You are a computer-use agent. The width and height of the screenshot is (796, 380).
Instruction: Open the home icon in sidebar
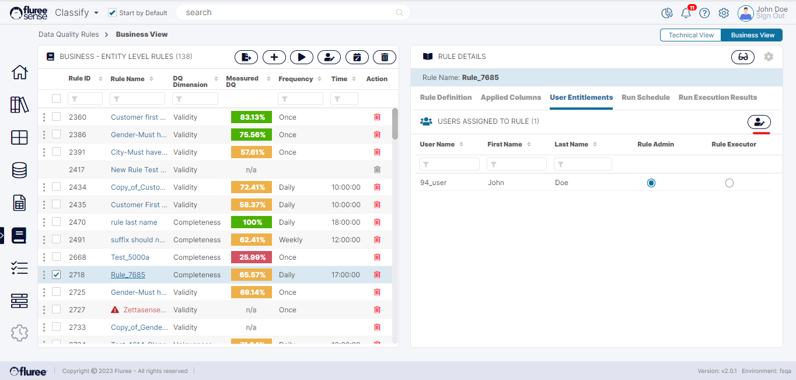click(x=19, y=72)
